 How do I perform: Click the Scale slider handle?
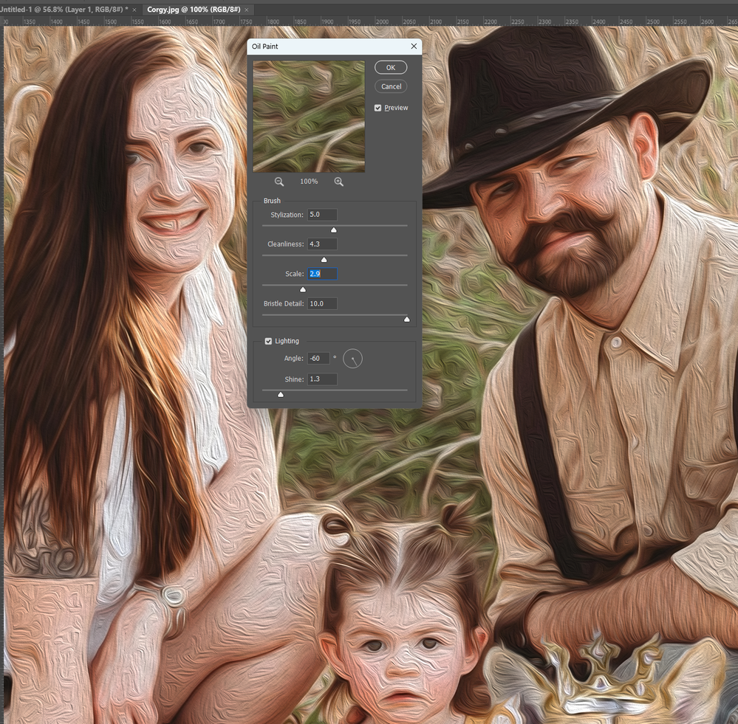pyautogui.click(x=303, y=289)
